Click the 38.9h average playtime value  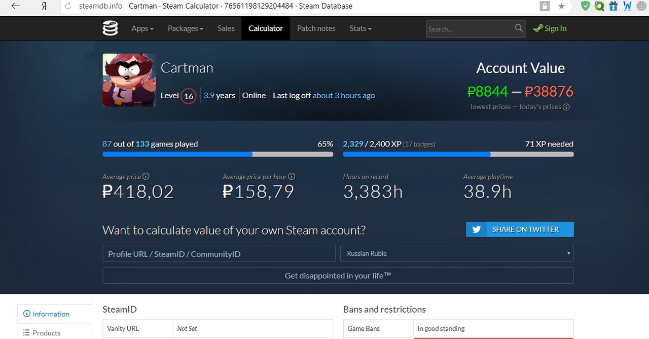487,192
